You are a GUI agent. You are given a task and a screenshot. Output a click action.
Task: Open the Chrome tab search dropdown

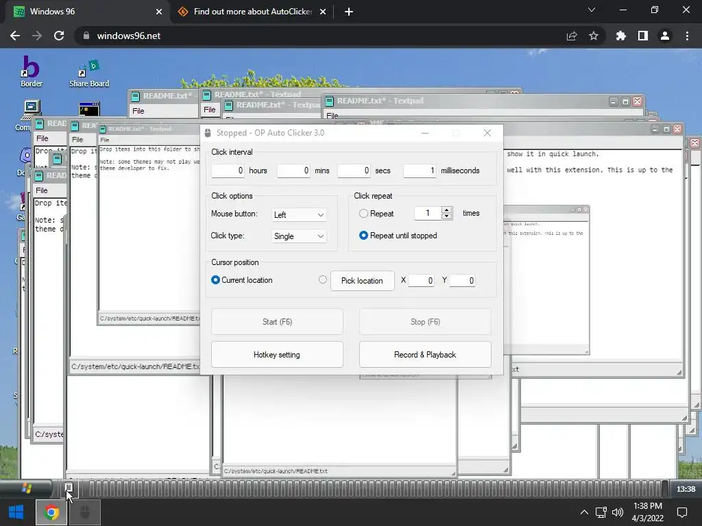592,10
